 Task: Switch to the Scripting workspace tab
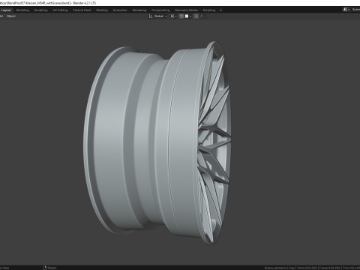[x=209, y=10]
